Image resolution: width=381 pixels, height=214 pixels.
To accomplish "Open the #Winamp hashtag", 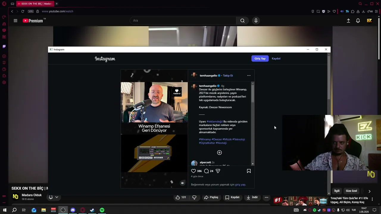I will pyautogui.click(x=205, y=139).
